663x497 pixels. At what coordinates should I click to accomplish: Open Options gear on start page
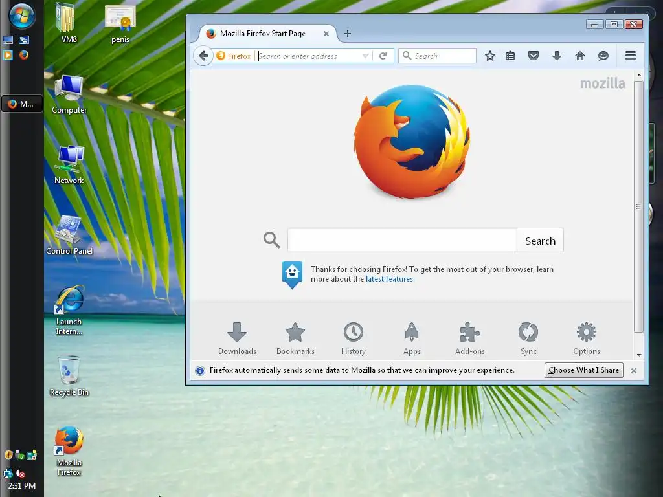pyautogui.click(x=587, y=338)
